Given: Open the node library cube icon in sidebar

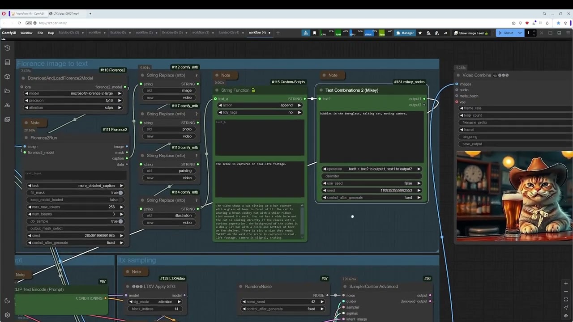Looking at the screenshot, I should click(7, 76).
